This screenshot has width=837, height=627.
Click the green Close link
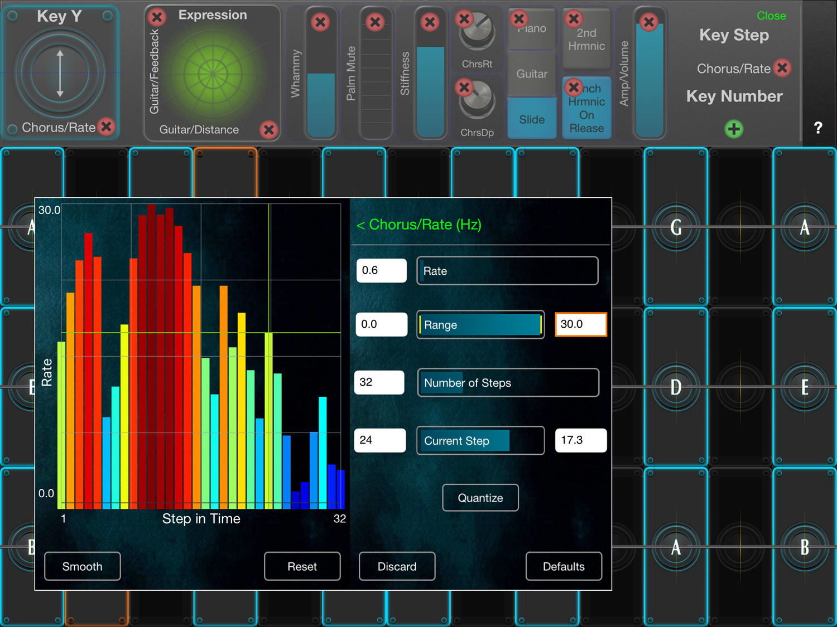[771, 16]
